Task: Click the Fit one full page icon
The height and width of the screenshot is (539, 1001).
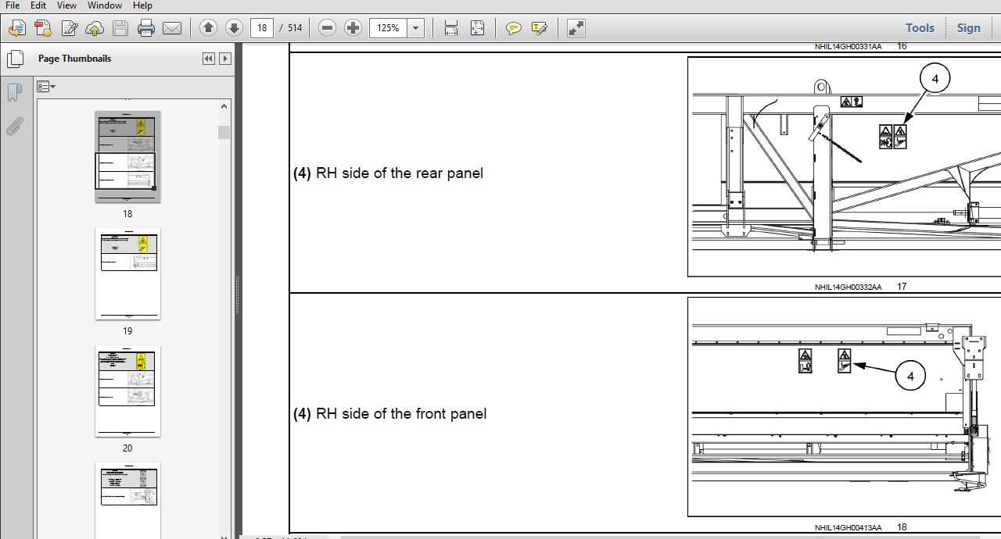Action: pyautogui.click(x=477, y=29)
